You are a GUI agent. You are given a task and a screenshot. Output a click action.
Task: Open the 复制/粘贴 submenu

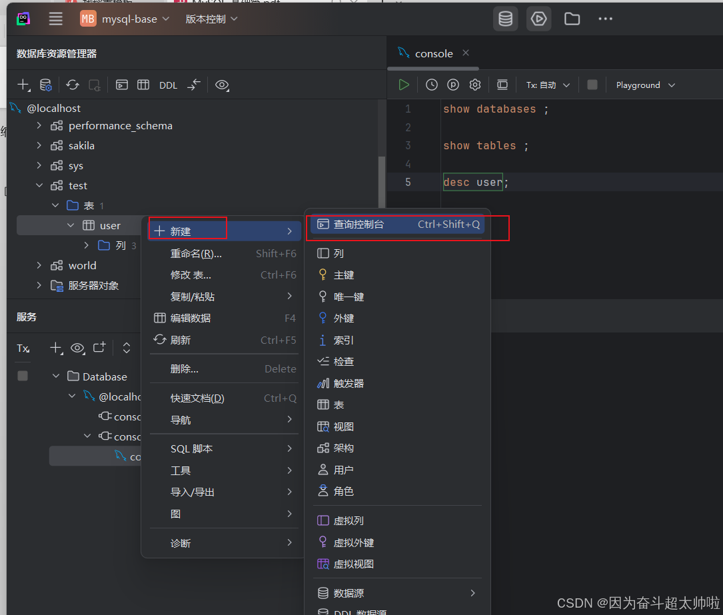224,297
